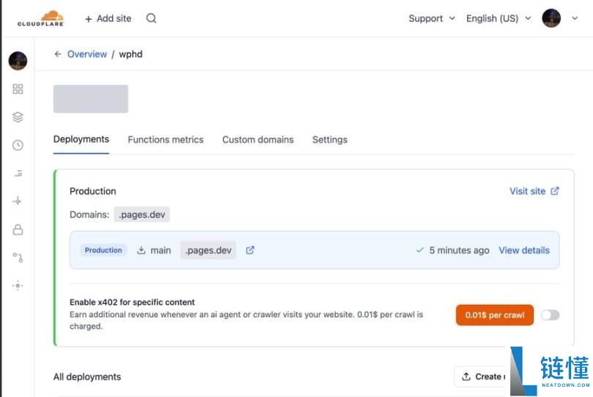Click the 0.01$ per crawl button

[495, 315]
